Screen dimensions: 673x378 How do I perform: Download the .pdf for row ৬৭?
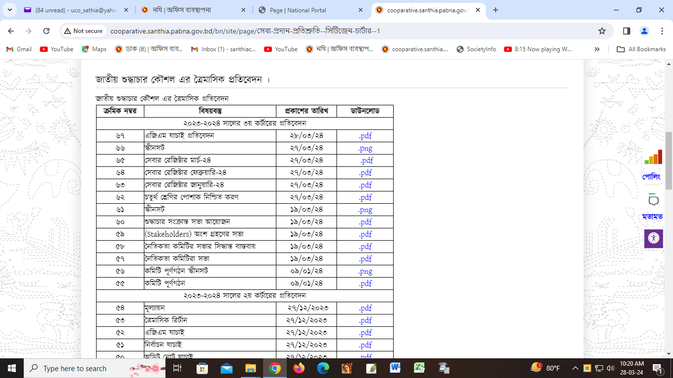365,136
